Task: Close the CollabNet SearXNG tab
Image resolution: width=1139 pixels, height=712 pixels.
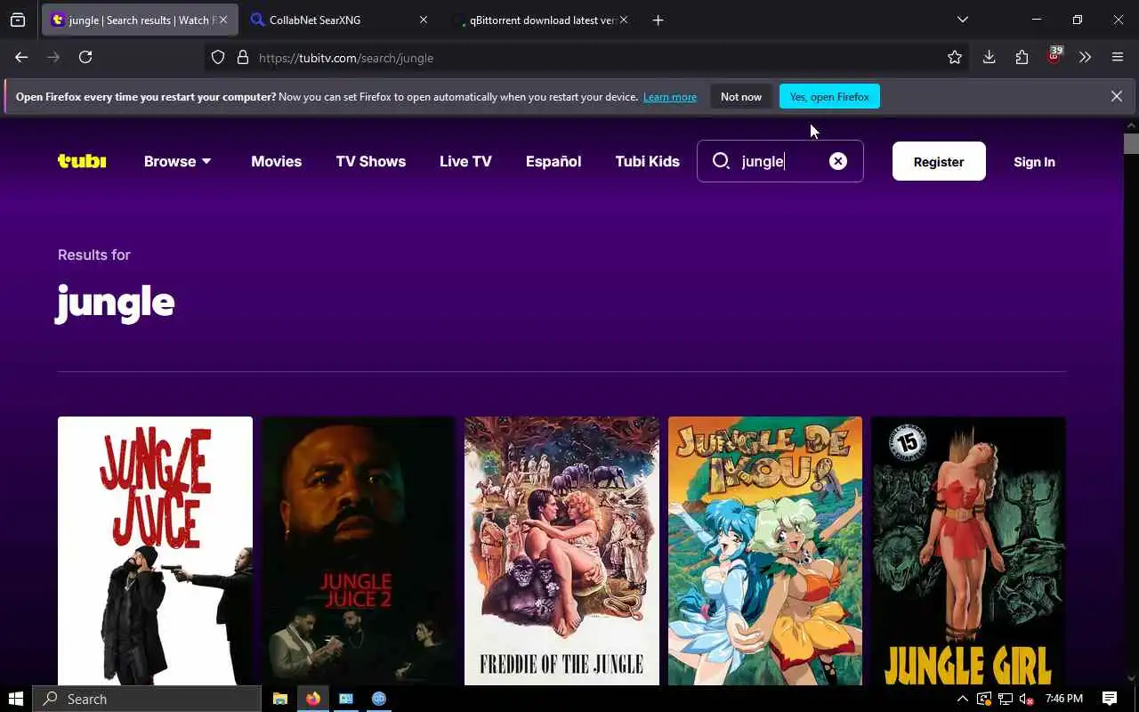Action: tap(424, 20)
